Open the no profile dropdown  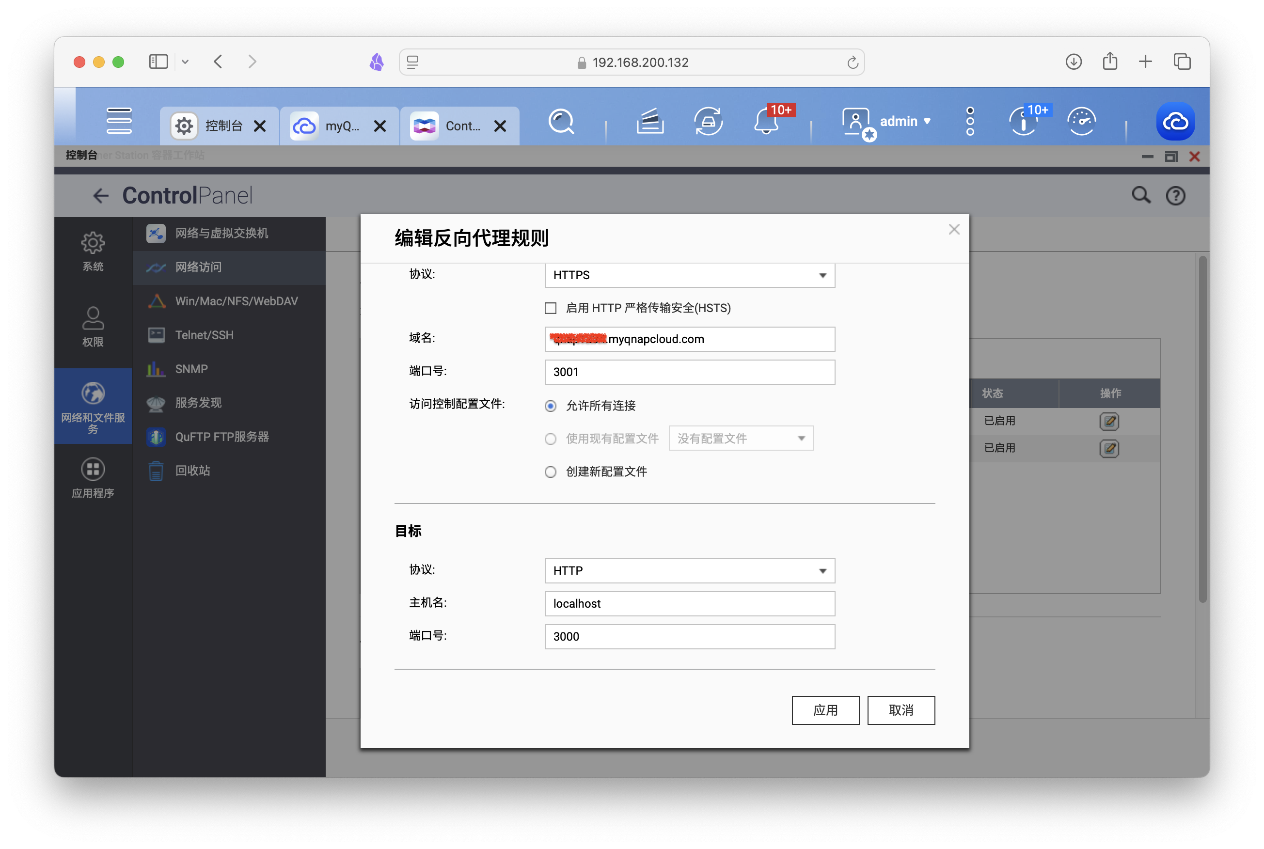[741, 439]
